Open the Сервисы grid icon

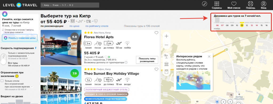tap(217, 4)
